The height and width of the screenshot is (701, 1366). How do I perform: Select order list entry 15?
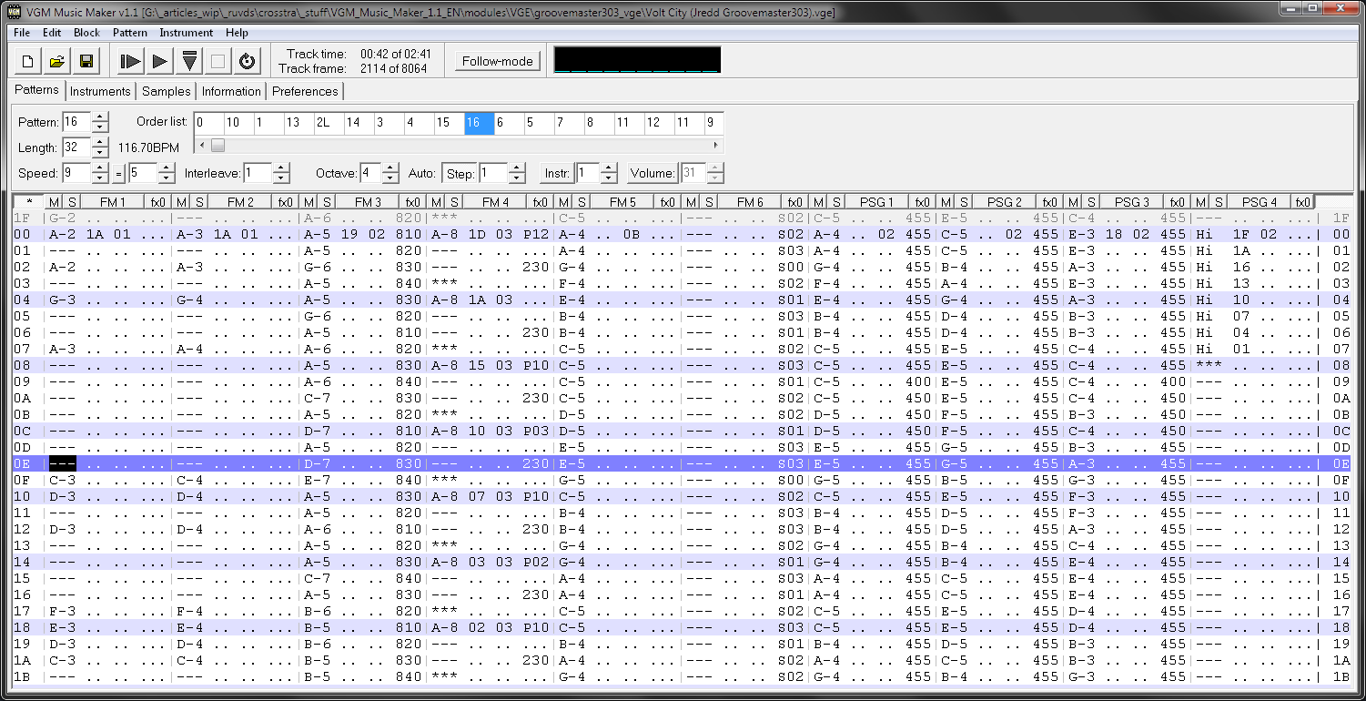click(x=449, y=123)
